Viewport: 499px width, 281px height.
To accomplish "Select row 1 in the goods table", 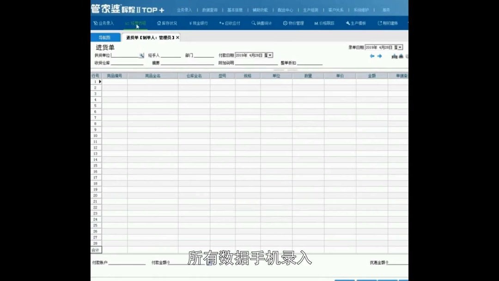I will [x=95, y=81].
